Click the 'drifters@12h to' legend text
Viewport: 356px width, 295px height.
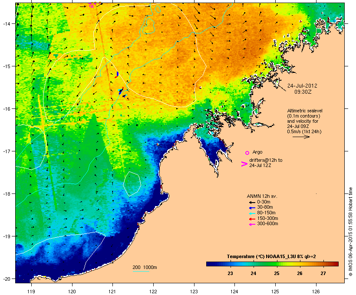tap(266, 160)
